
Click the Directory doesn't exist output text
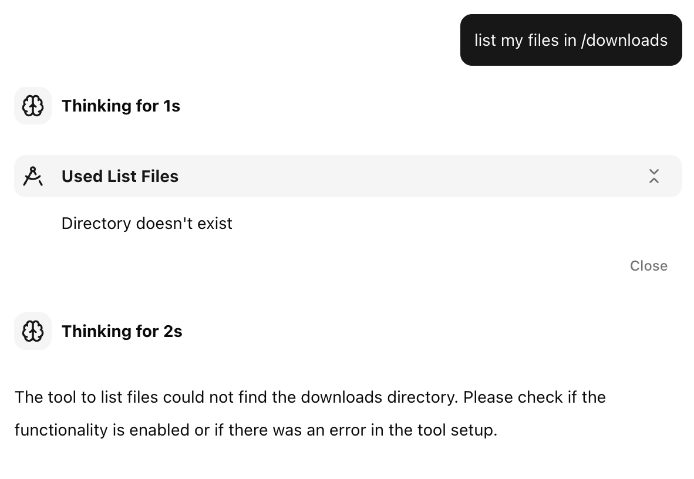coord(147,223)
